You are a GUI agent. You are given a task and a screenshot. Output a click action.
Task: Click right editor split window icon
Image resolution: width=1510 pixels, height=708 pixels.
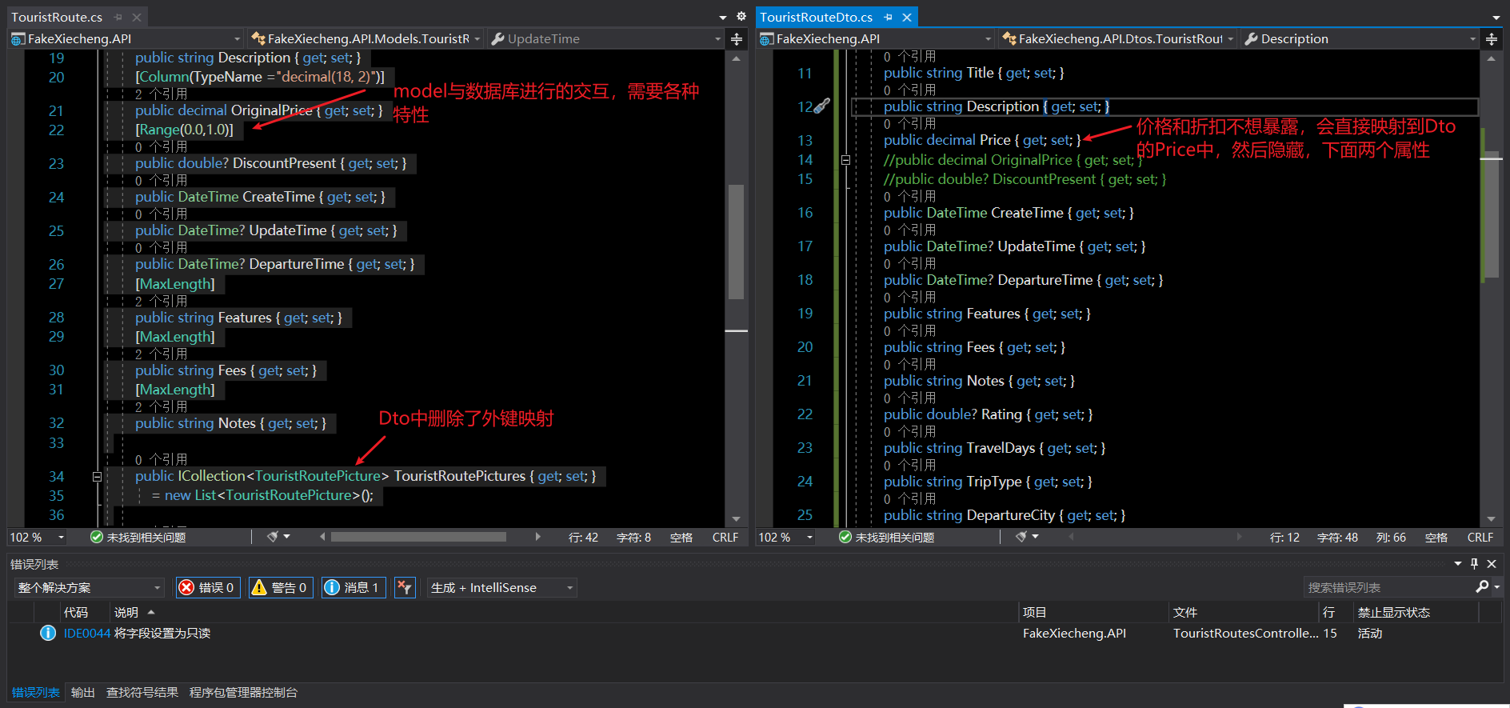click(x=1492, y=38)
